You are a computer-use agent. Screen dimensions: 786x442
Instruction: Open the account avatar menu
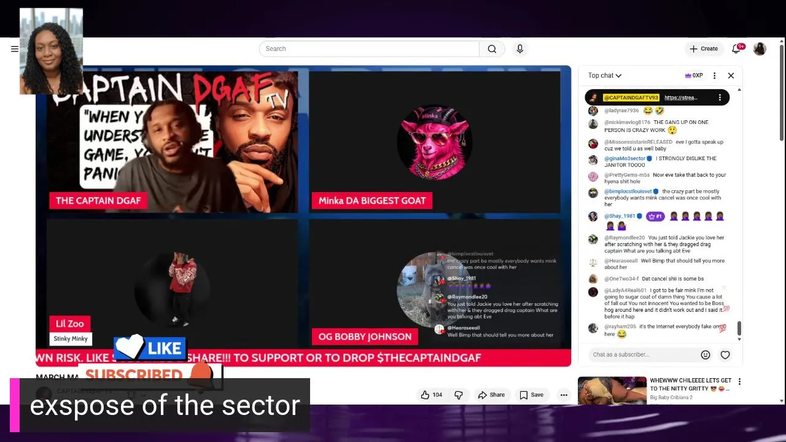[x=760, y=49]
